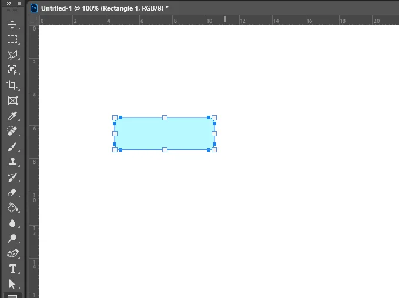
Task: Select the Move tool
Action: [x=12, y=25]
